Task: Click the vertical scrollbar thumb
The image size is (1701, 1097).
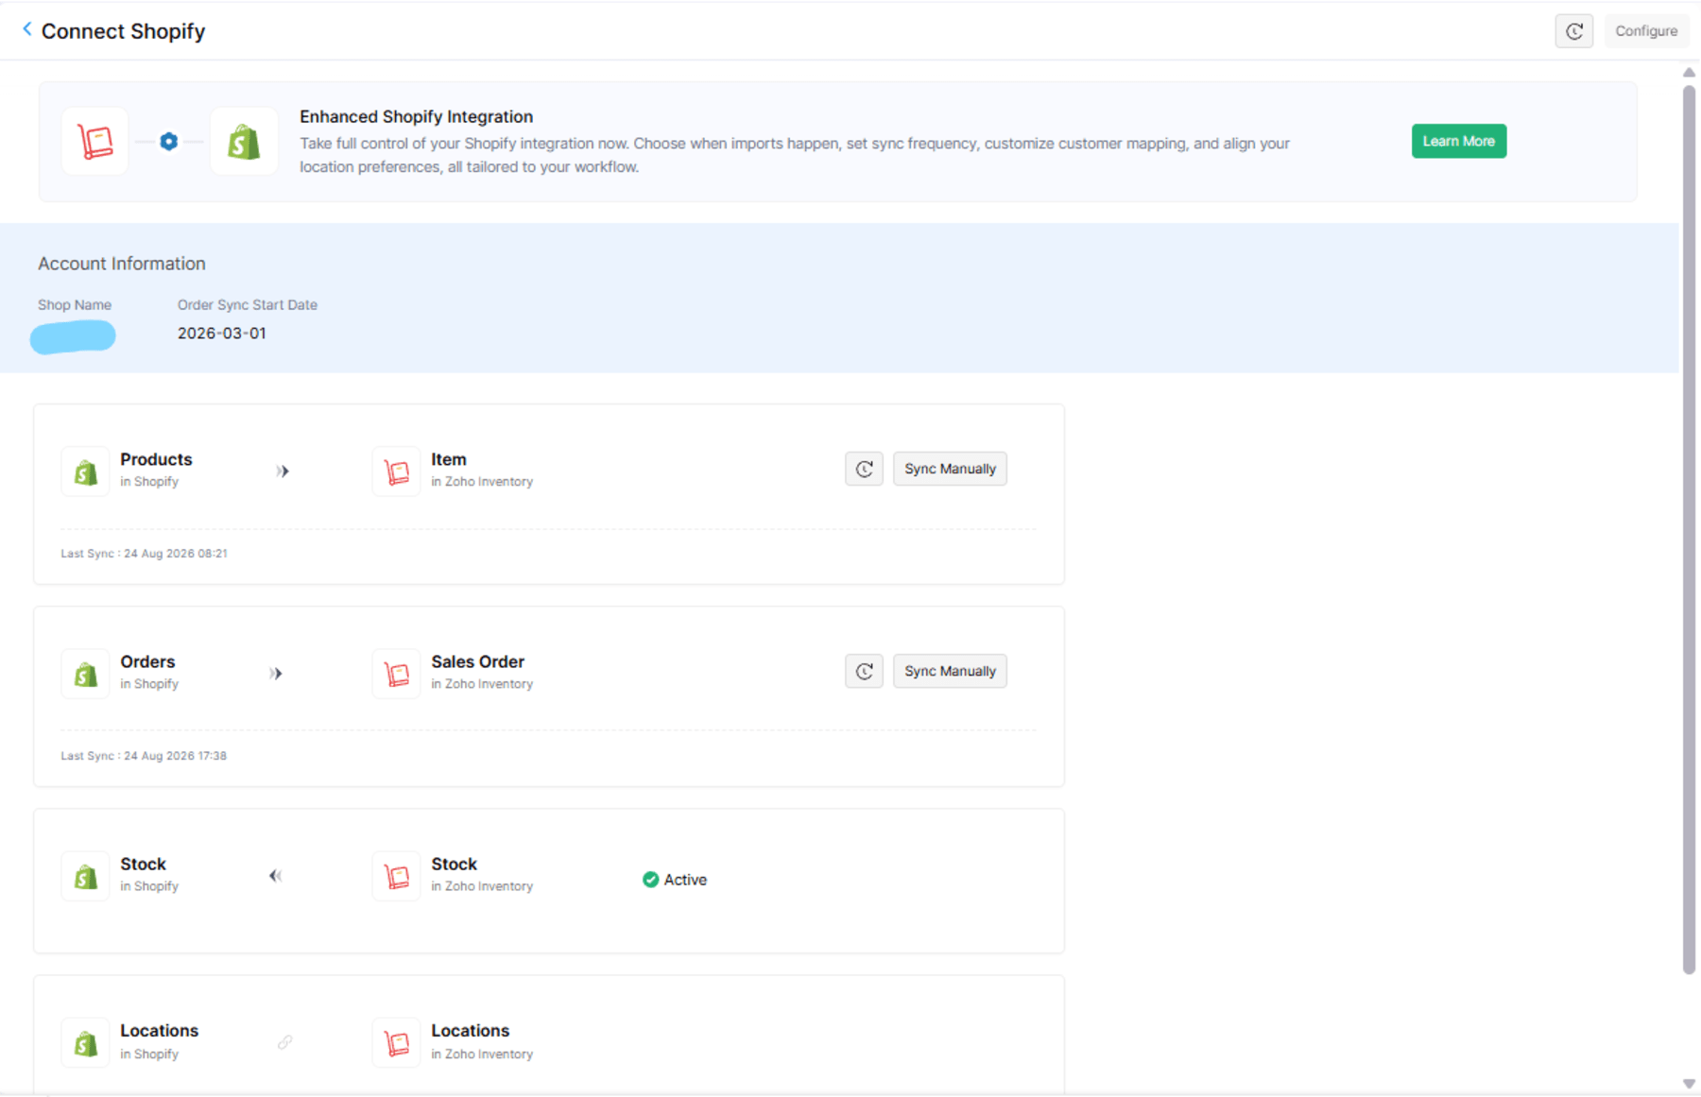Action: click(x=1689, y=529)
